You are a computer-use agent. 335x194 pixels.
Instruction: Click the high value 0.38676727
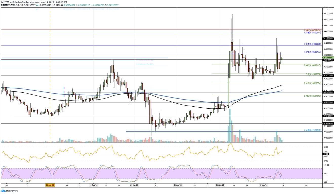pos(84,5)
